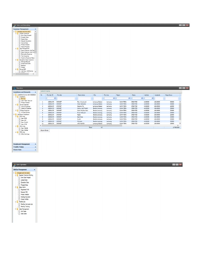Click the Operation window title icon

14,88
